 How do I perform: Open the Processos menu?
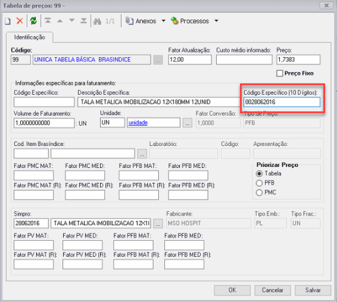point(190,21)
